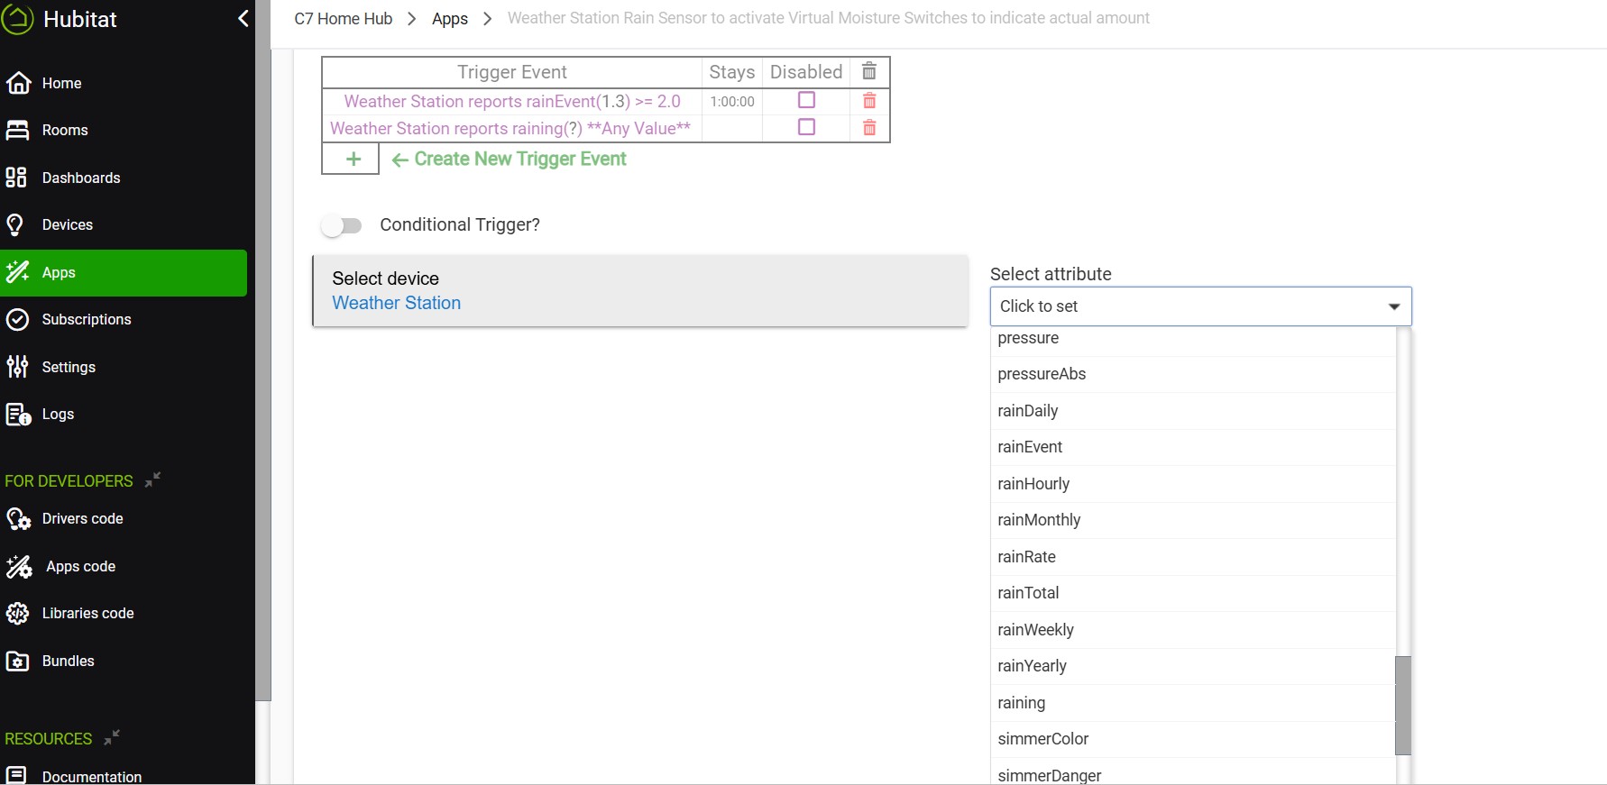Click the Hubitat logo icon
The width and height of the screenshot is (1607, 785).
(x=18, y=20)
